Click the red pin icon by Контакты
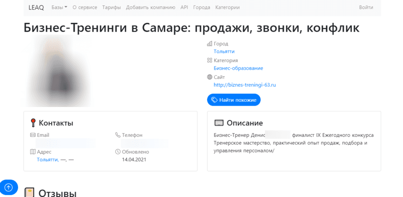 click(33, 123)
